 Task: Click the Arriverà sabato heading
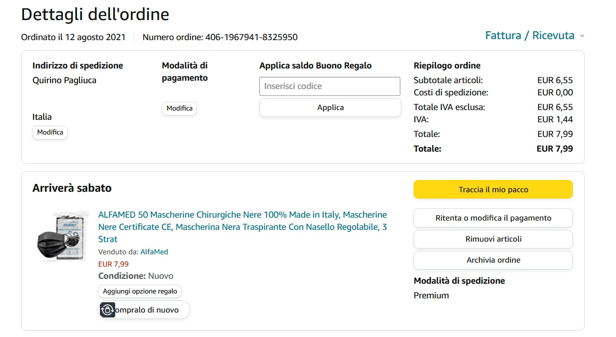pyautogui.click(x=72, y=188)
